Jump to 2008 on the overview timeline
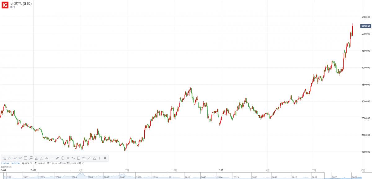This screenshot has height=179, width=372. coord(122,177)
